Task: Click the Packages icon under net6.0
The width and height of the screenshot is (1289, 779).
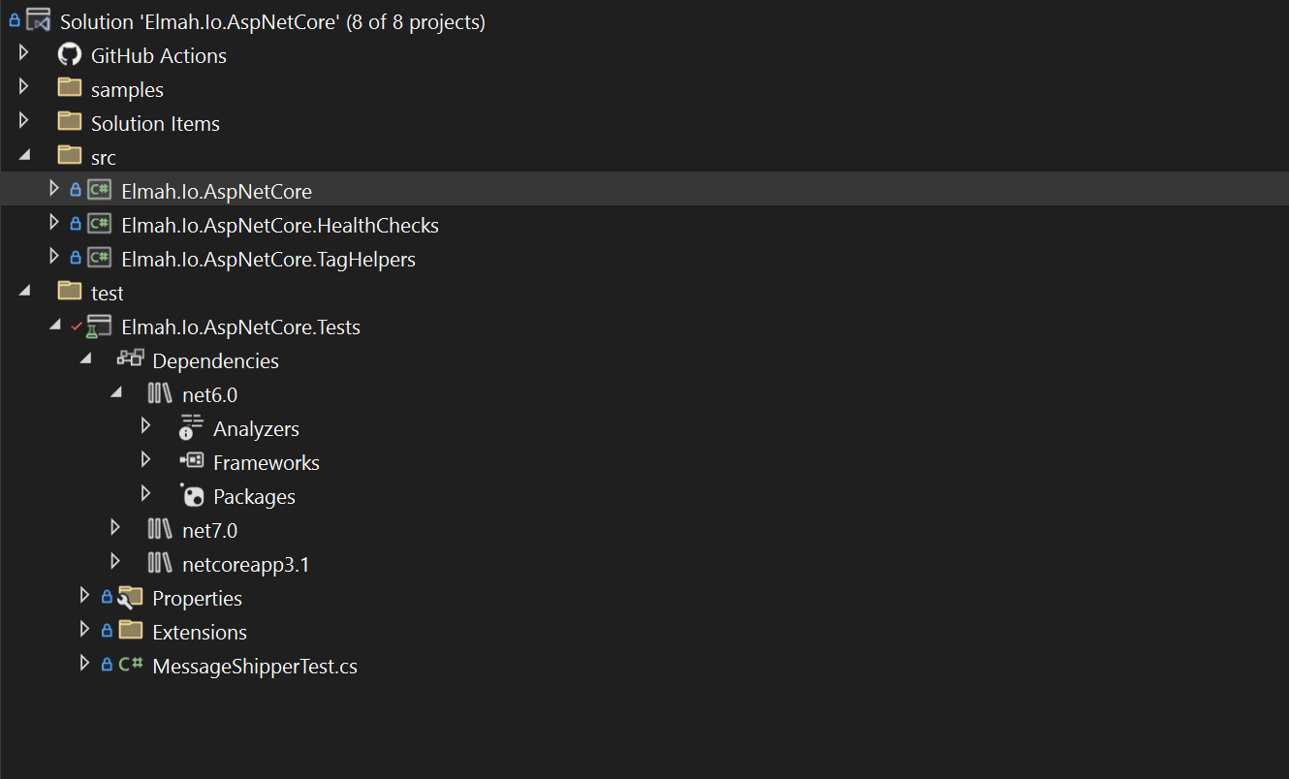Action: pyautogui.click(x=192, y=495)
